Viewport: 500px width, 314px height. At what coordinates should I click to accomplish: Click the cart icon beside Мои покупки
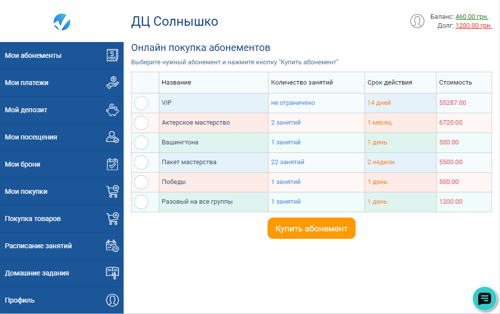point(112,191)
